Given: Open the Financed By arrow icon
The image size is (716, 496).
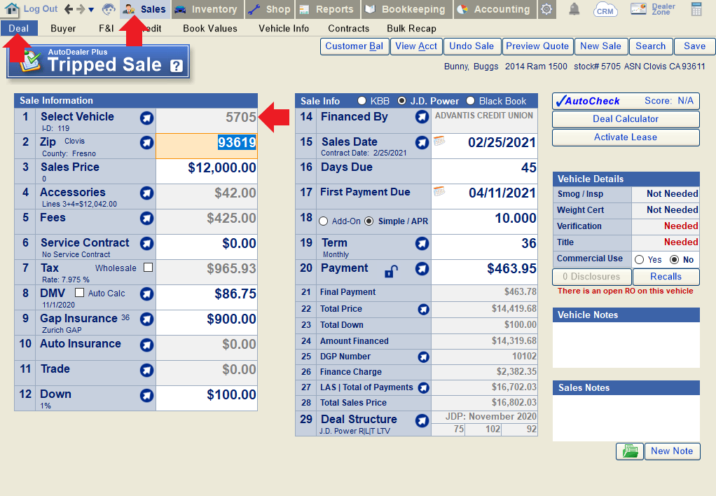Looking at the screenshot, I should coord(422,117).
